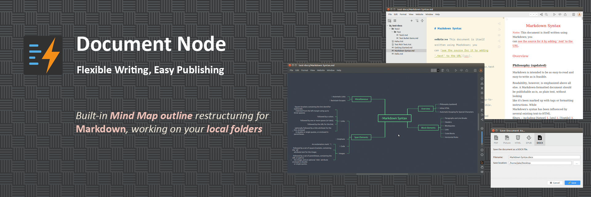Select hand pan tool in mind map sidebar

pos(482,167)
